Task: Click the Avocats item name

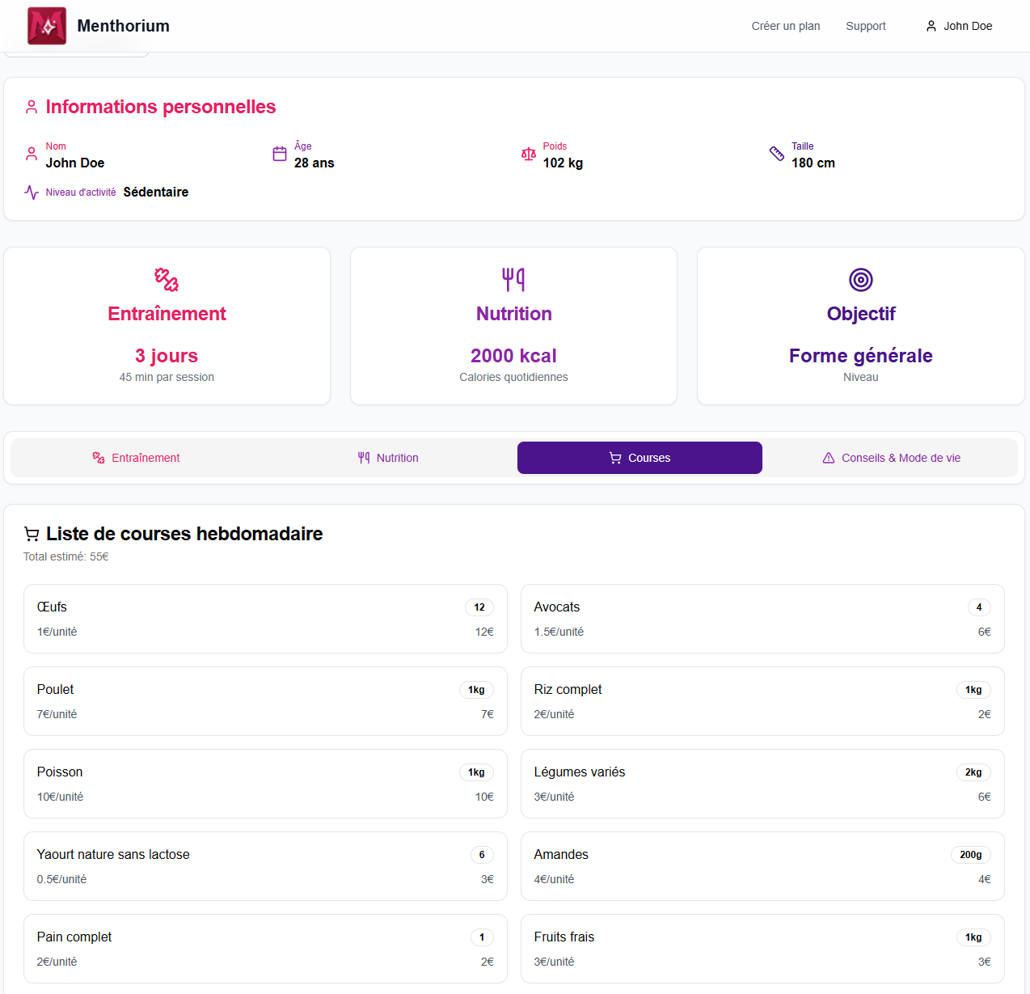Action: point(557,607)
